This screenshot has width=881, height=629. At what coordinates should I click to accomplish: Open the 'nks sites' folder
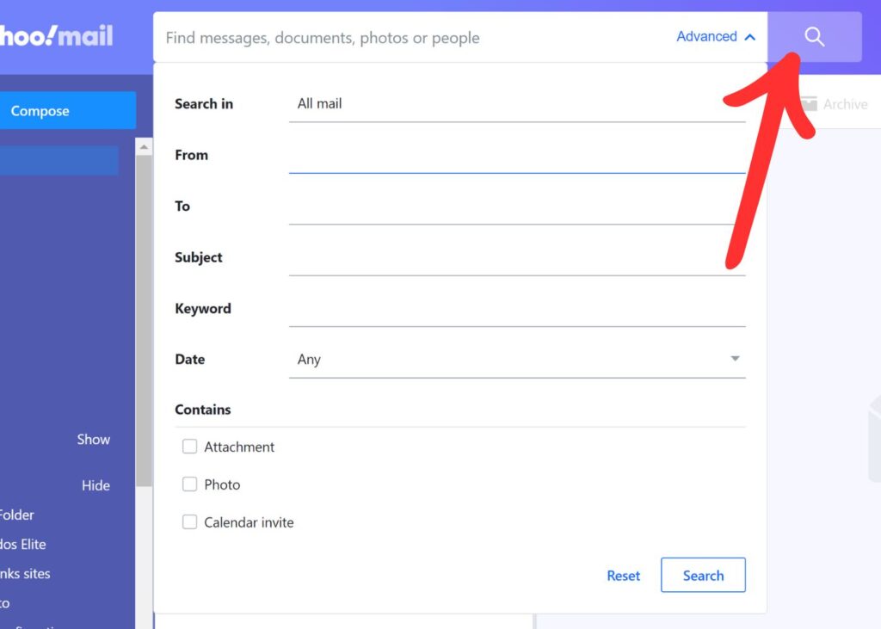(x=25, y=574)
